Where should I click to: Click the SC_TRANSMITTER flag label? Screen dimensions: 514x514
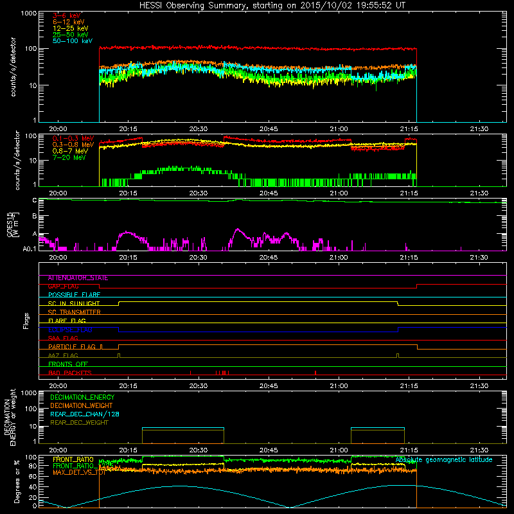[74, 312]
